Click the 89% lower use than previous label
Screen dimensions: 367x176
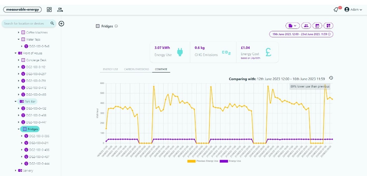(310, 86)
